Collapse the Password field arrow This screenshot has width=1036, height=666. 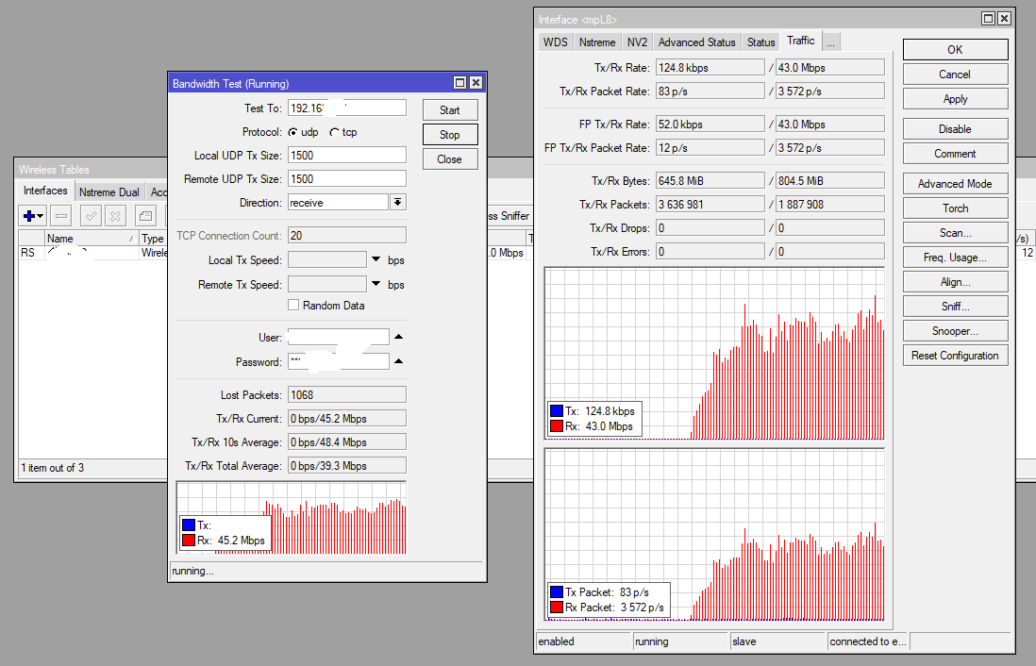[x=398, y=361]
